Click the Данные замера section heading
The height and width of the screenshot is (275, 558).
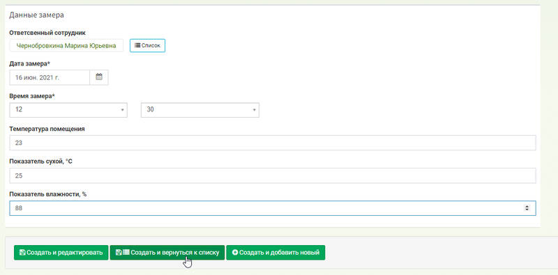tap(37, 15)
